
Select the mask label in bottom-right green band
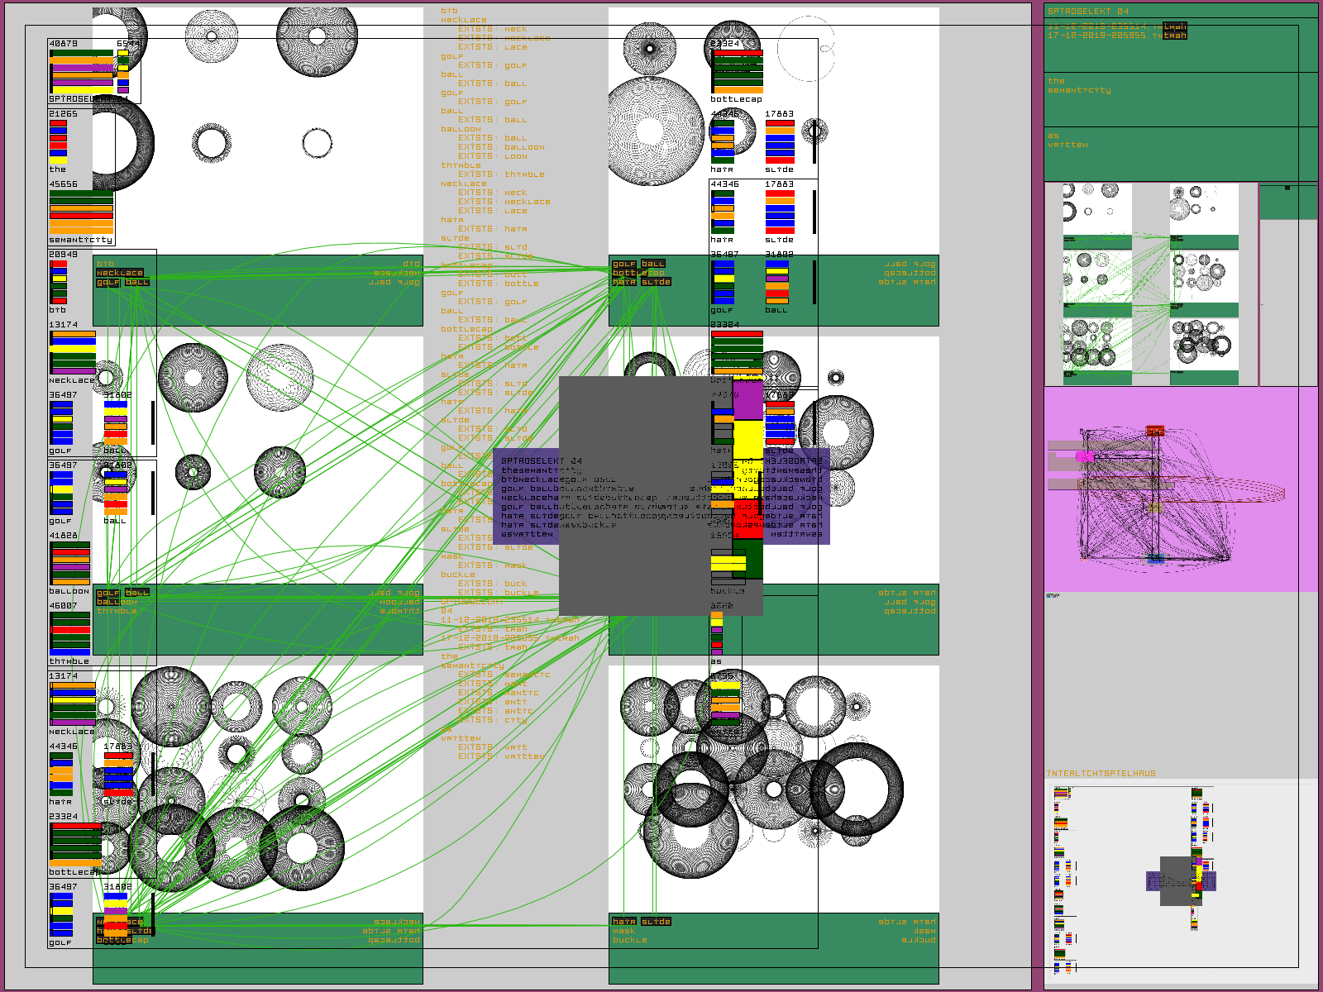624,931
